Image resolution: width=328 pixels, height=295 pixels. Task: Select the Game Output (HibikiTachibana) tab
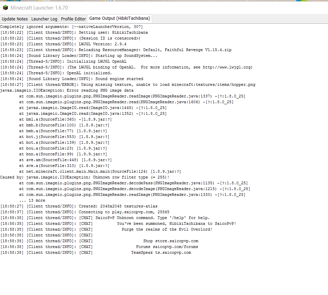point(120,18)
